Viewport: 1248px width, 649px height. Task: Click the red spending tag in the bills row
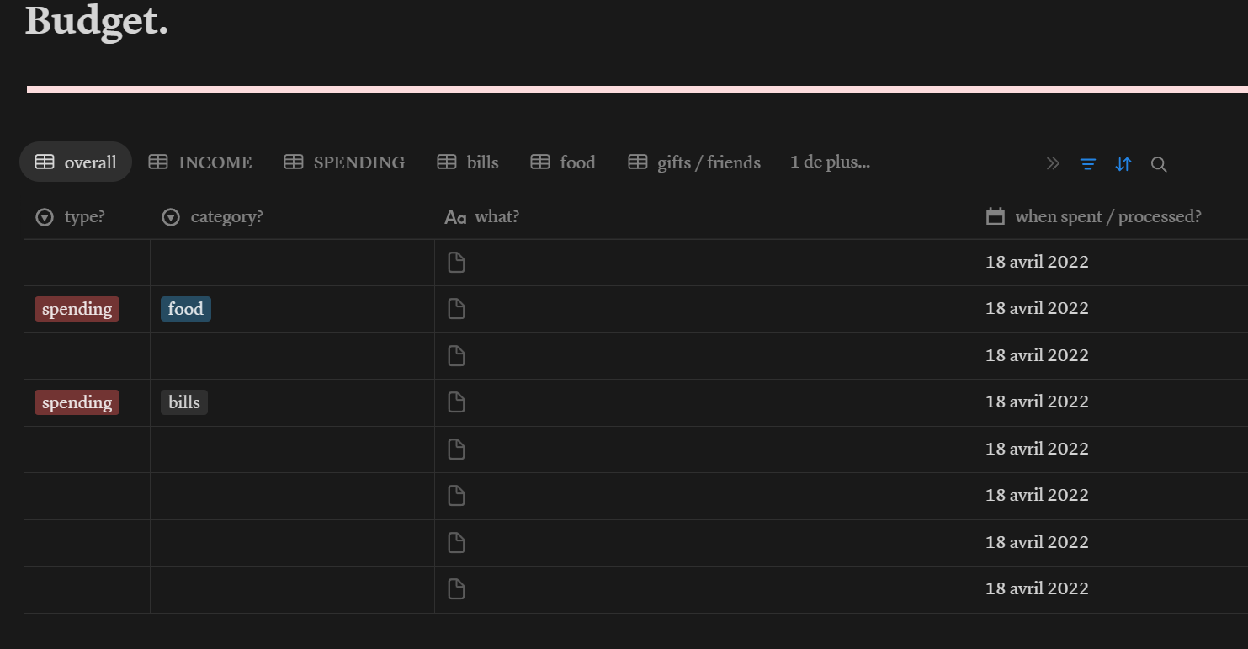77,402
